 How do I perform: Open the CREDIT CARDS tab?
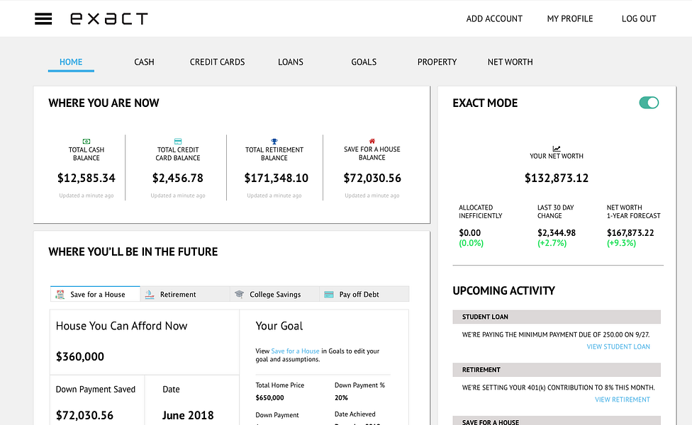[x=217, y=62]
